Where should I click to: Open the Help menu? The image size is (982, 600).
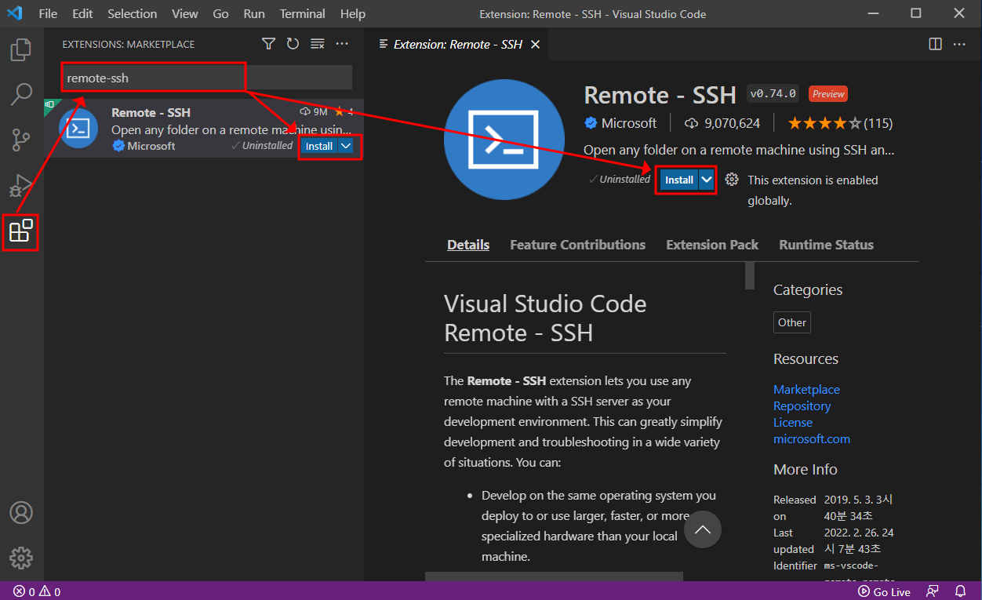pyautogui.click(x=353, y=14)
